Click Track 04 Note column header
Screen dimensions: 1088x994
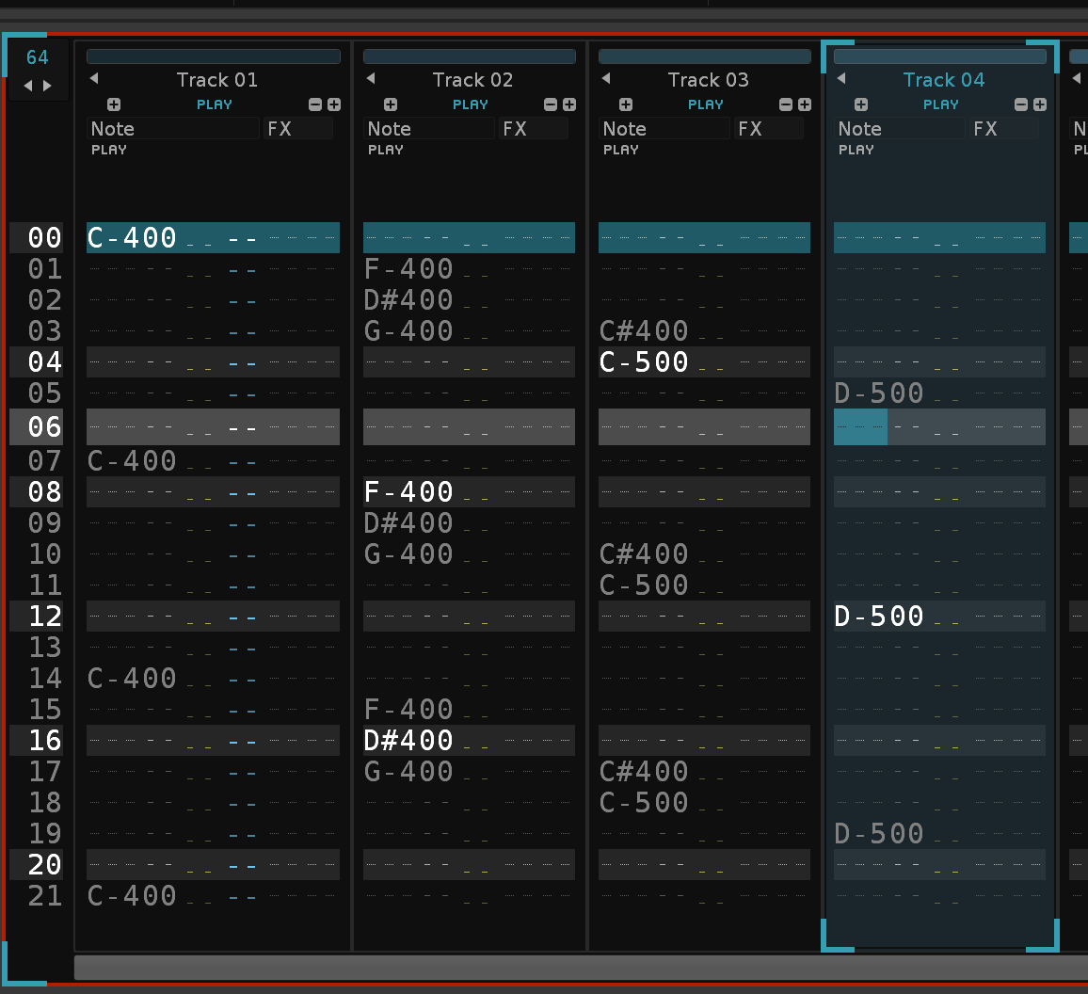coord(900,128)
